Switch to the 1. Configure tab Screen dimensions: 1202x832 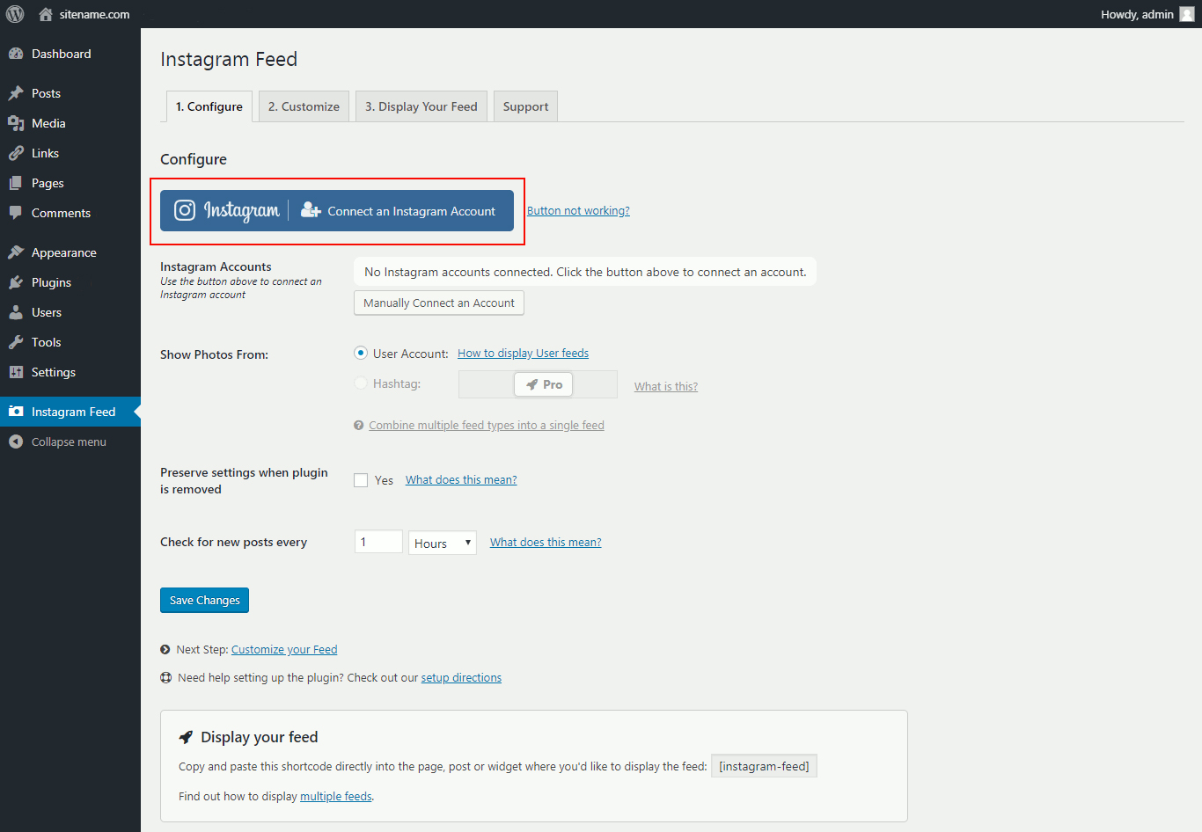coord(209,106)
